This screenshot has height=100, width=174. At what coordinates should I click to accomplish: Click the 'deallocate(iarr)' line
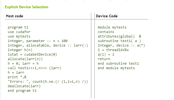pyautogui.click(x=24, y=86)
